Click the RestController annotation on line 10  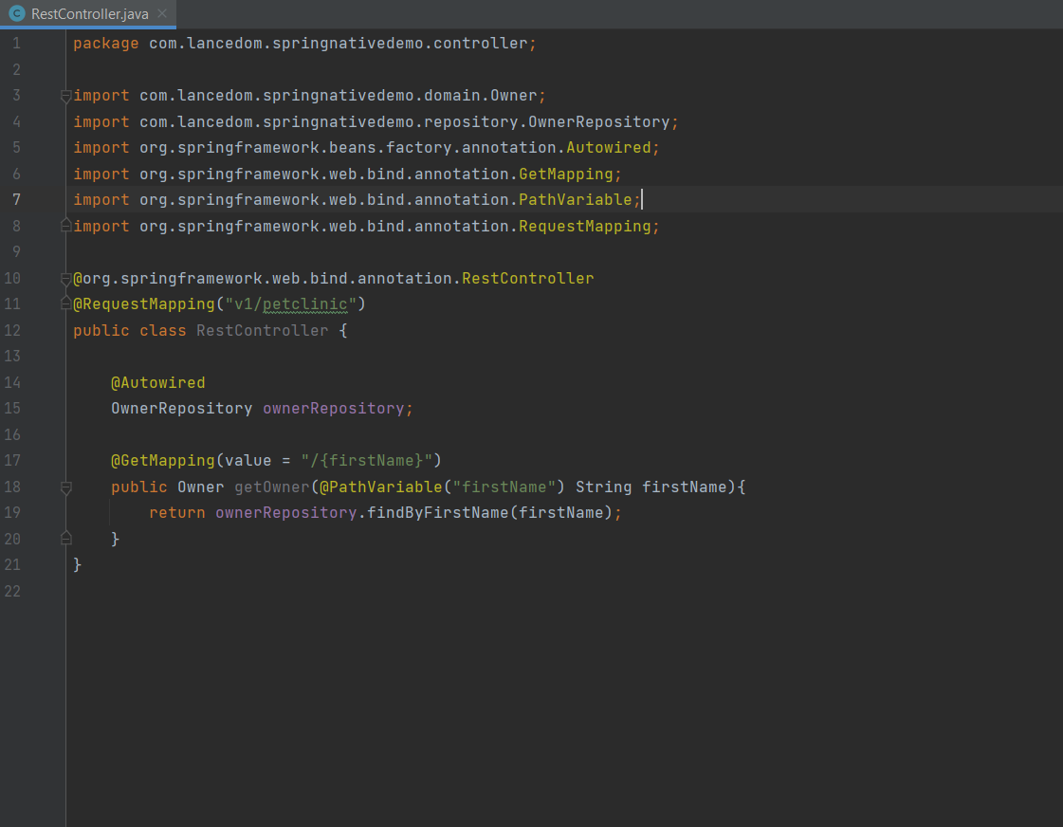(x=527, y=279)
